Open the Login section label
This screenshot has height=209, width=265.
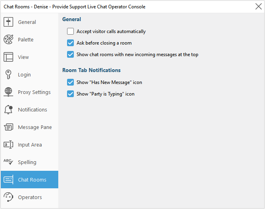tap(24, 75)
